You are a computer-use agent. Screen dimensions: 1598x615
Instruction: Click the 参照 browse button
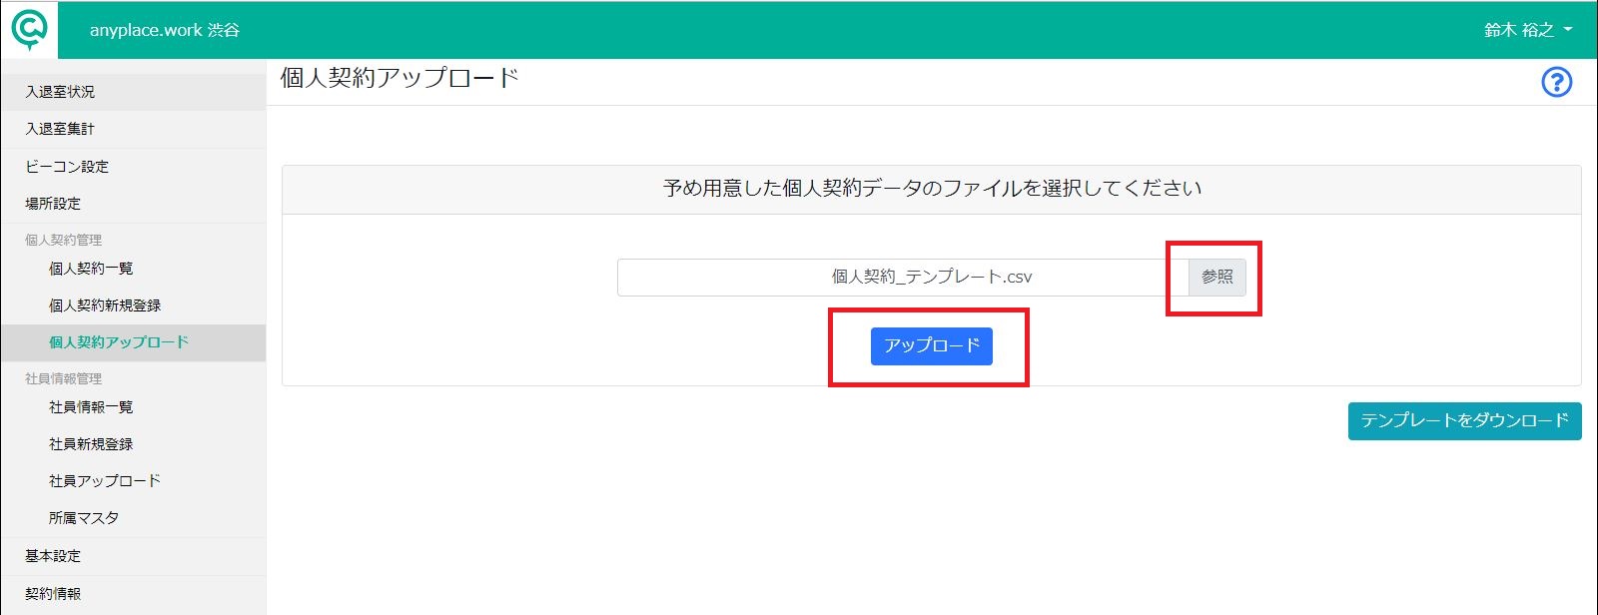1216,278
